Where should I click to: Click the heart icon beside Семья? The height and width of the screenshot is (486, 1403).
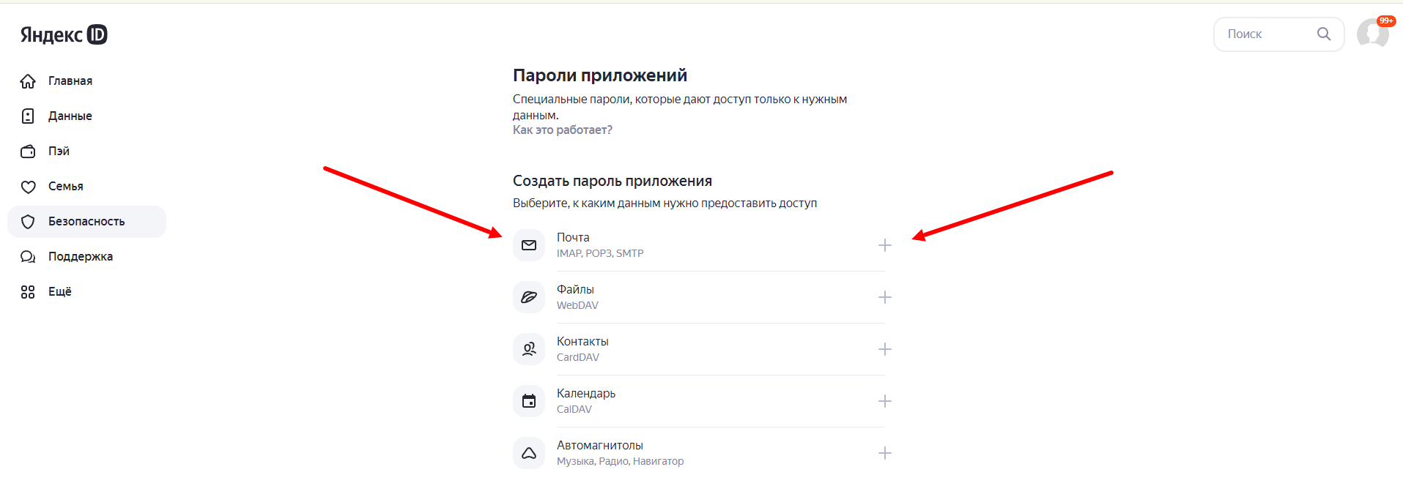(28, 187)
